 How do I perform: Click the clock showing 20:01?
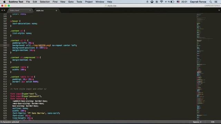(x=184, y=2)
